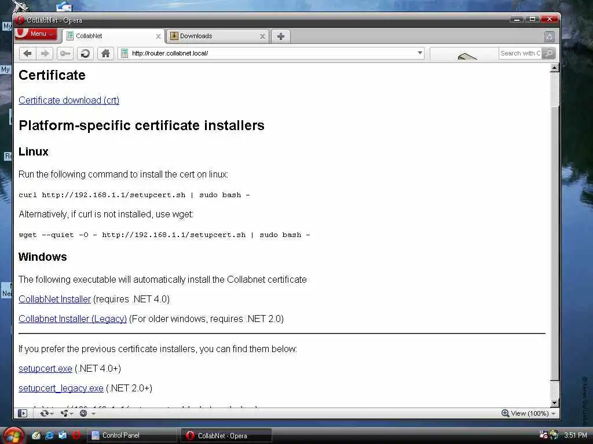593x444 pixels.
Task: Open a new tab with the plus button
Action: pos(281,36)
